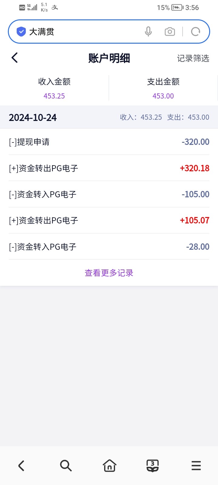Tap the blue shield security icon
218x485 pixels.
coord(21,32)
